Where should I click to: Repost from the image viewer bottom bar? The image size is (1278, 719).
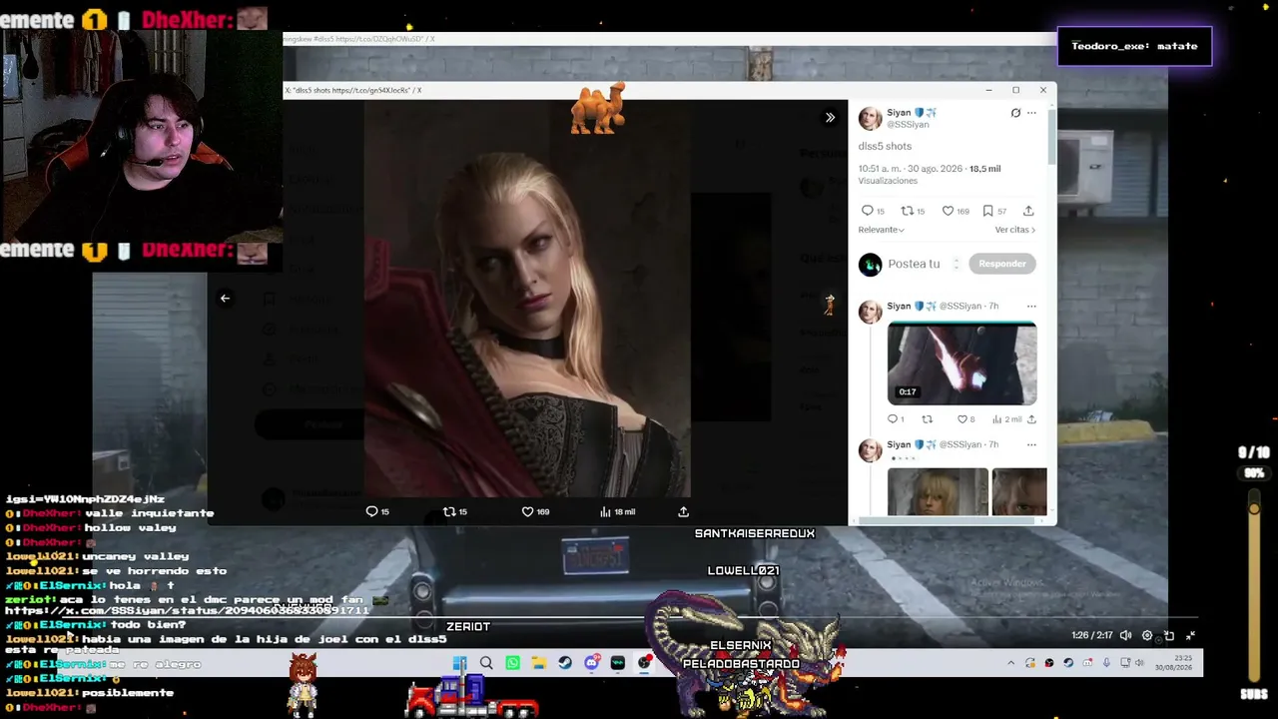455,511
